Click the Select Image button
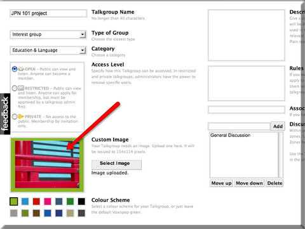 [x=116, y=164]
